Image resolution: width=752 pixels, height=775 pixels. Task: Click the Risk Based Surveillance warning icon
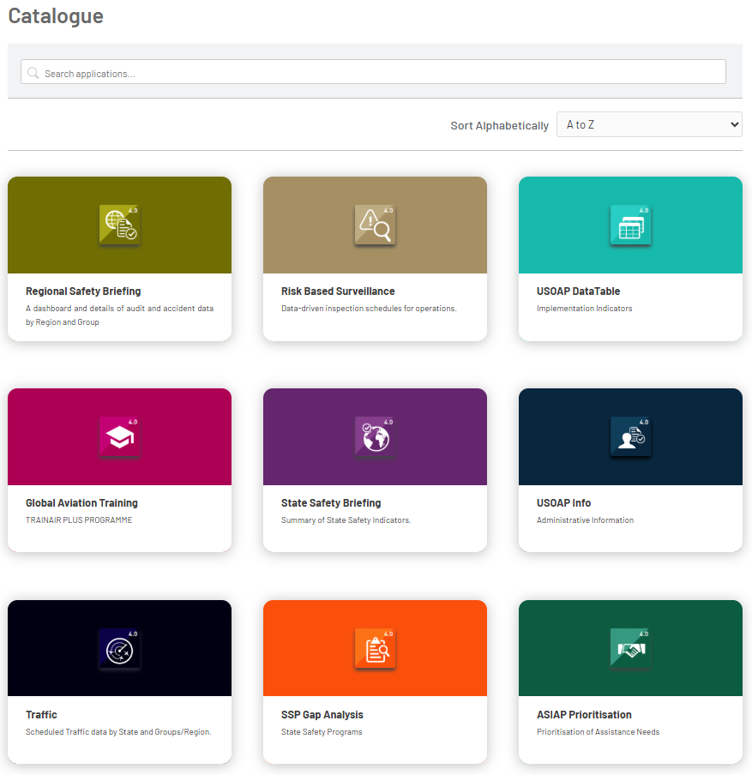(375, 225)
